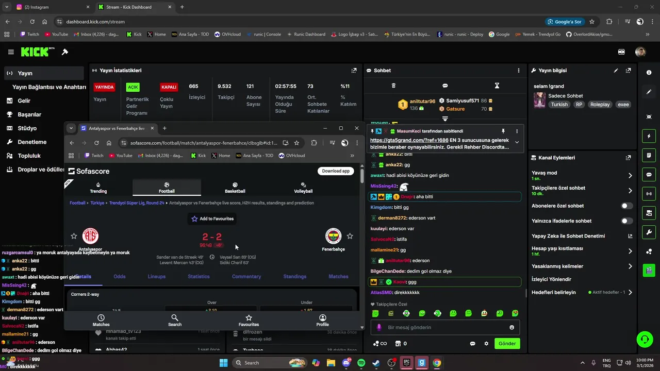The height and width of the screenshot is (371, 660).
Task: Open Yayın in Kick sidebar
Action: point(44,73)
